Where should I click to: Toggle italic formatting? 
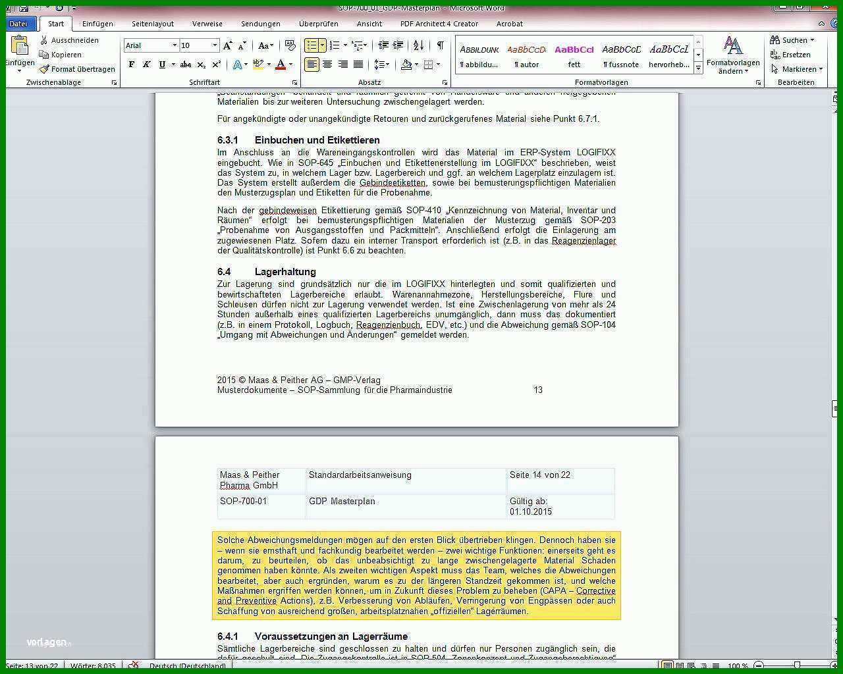pyautogui.click(x=147, y=65)
